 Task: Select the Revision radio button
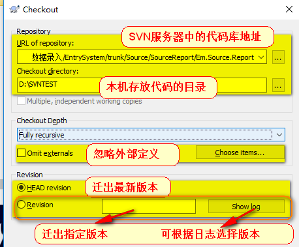coord(21,205)
